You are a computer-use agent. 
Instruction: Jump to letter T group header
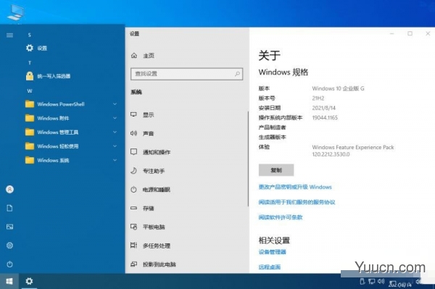tap(30, 63)
